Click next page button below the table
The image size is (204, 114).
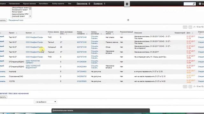pos(190,86)
